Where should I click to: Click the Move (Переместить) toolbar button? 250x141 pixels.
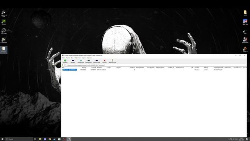point(96,61)
